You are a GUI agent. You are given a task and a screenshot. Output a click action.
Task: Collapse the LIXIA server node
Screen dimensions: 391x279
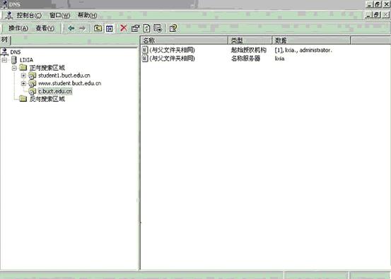click(x=4, y=60)
